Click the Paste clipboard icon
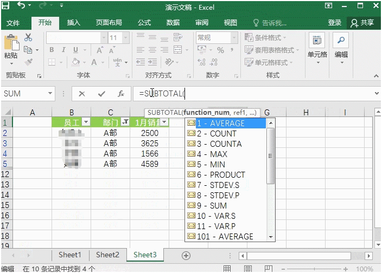This screenshot has height=273, width=382. [11, 43]
